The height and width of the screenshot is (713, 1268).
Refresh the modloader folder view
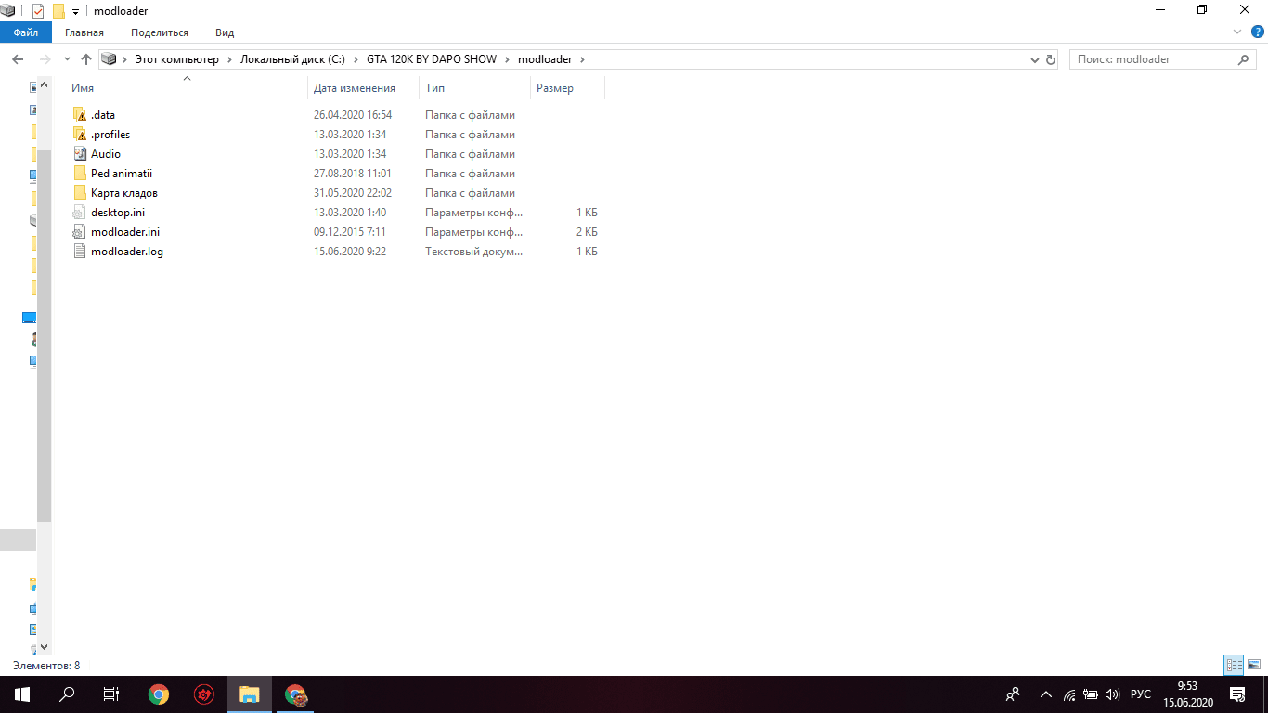click(1051, 59)
